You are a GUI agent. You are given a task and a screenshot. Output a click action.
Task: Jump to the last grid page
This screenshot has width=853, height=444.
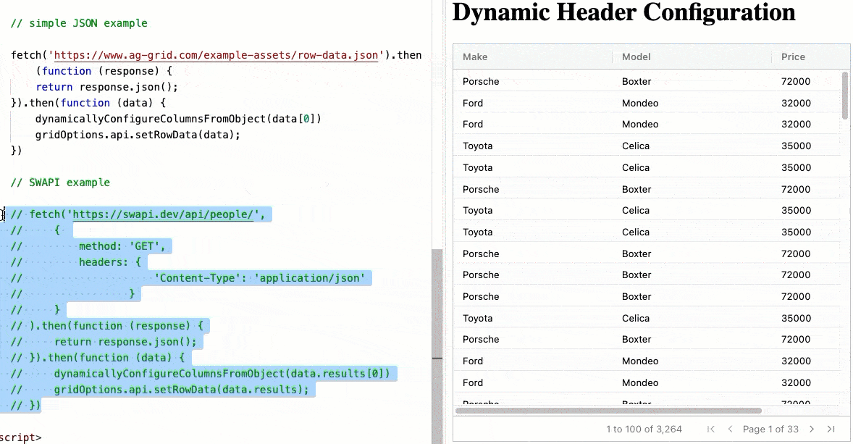click(x=831, y=430)
